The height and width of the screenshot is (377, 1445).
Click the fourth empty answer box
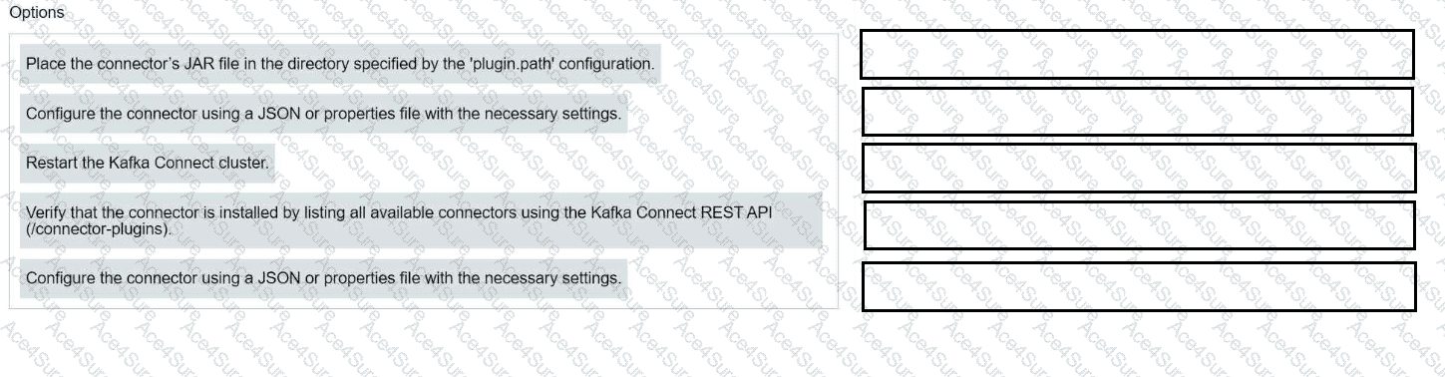coord(1139,224)
